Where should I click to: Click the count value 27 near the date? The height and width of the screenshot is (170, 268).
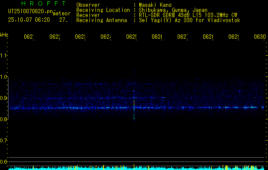tap(63, 20)
